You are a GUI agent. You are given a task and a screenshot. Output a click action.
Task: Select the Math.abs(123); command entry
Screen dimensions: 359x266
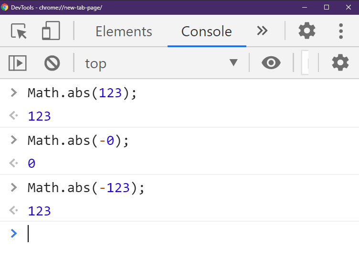coord(82,93)
